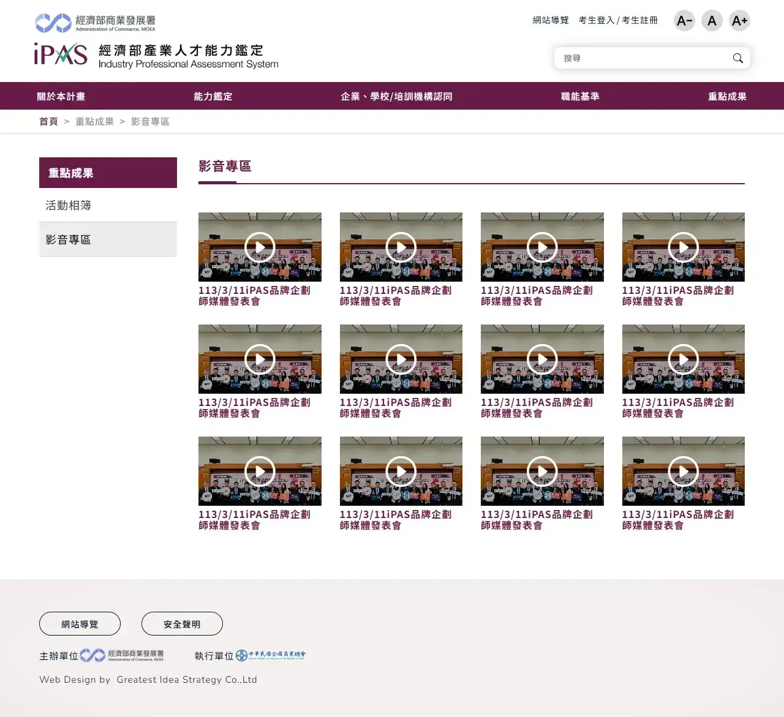Open the 能力鑑定 menu
784x717 pixels.
tap(213, 96)
